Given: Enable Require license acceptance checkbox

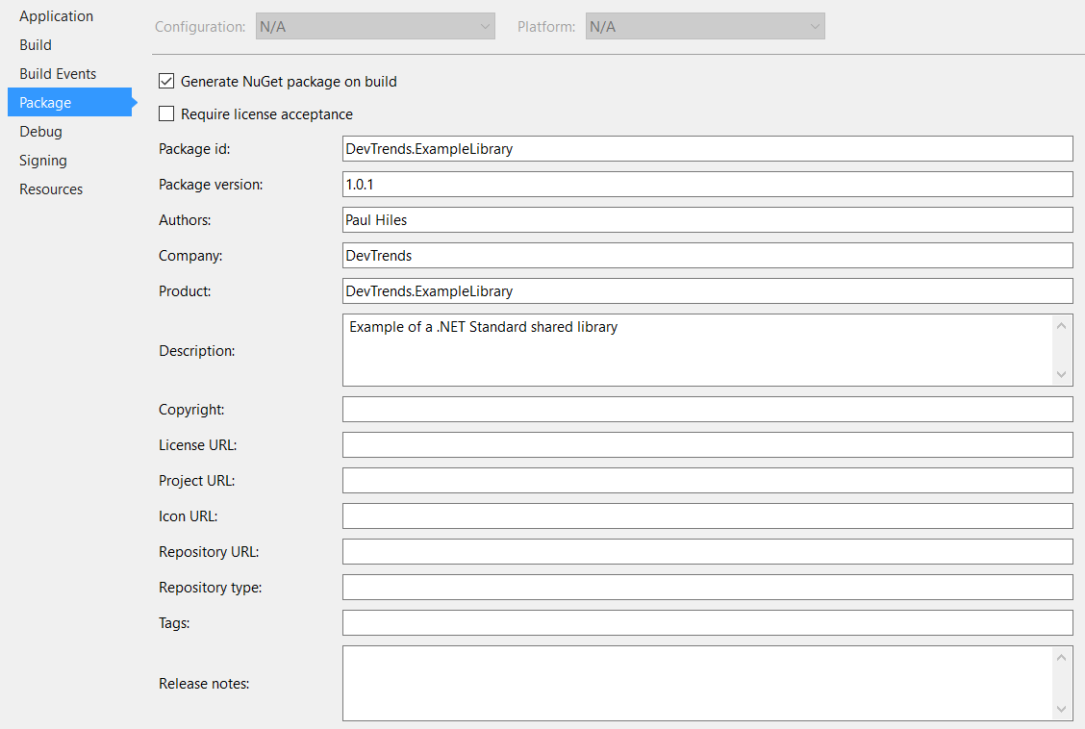Looking at the screenshot, I should [x=166, y=113].
